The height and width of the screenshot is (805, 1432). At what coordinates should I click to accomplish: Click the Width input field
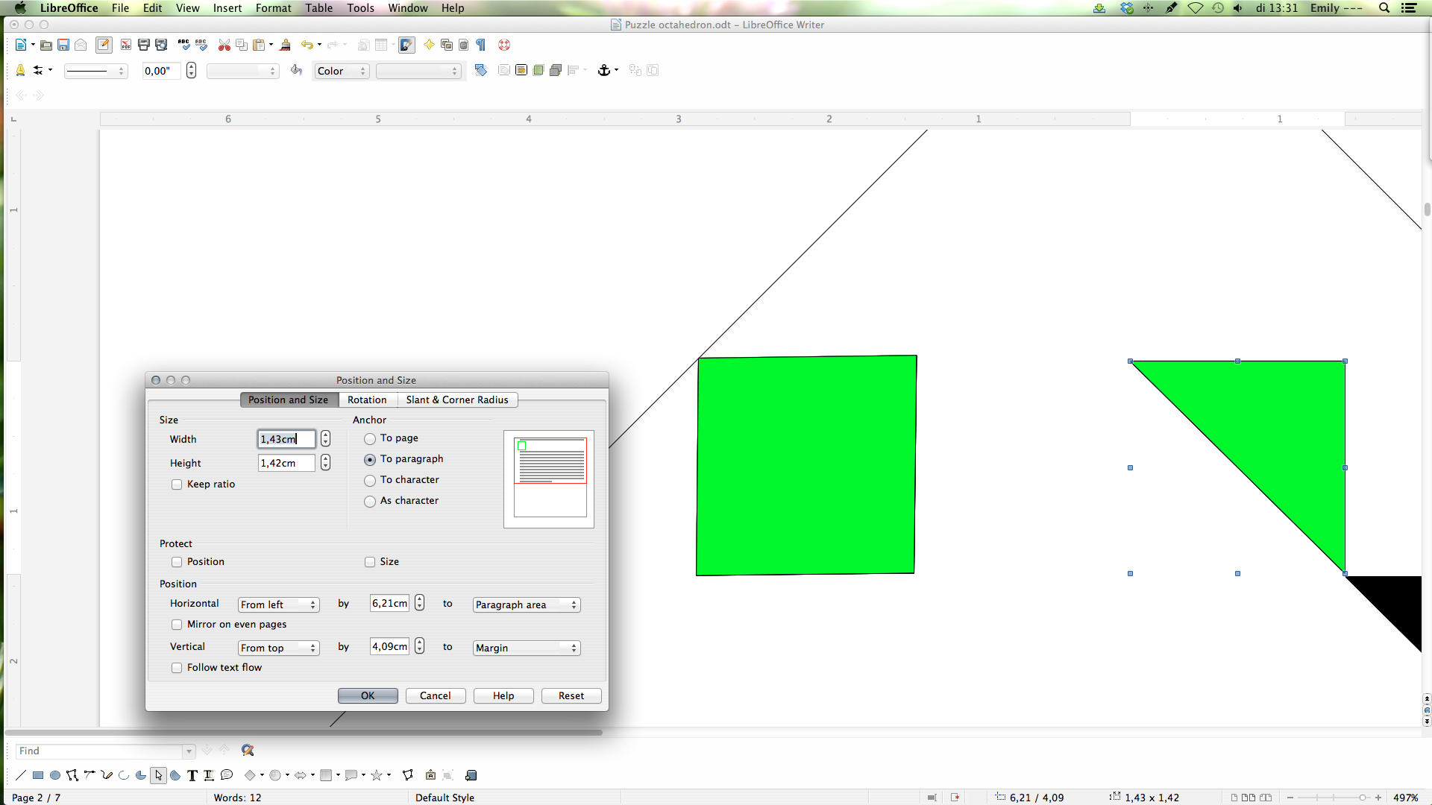tap(285, 438)
